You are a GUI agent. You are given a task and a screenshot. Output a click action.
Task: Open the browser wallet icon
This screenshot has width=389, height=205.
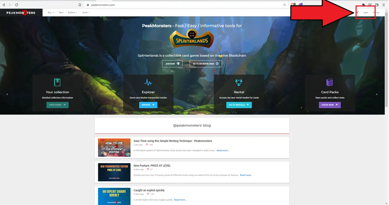tap(377, 5)
